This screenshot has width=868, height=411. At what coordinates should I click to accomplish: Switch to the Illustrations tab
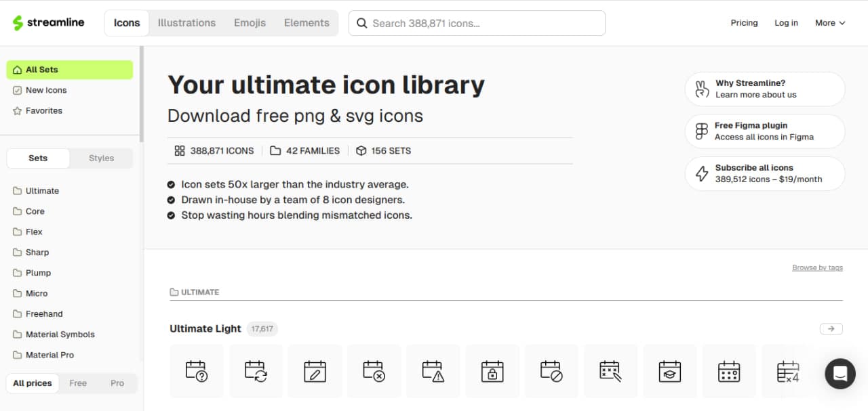[186, 23]
